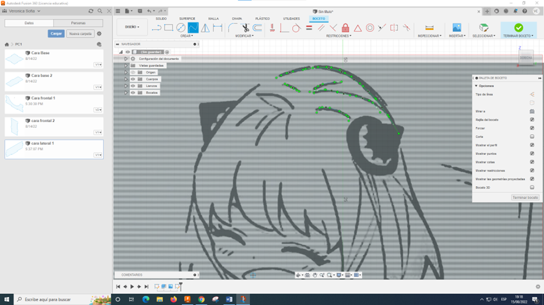Screen dimensions: 544x305
Task: Open the RESTRICCIONES dropdown menu
Action: tap(339, 36)
